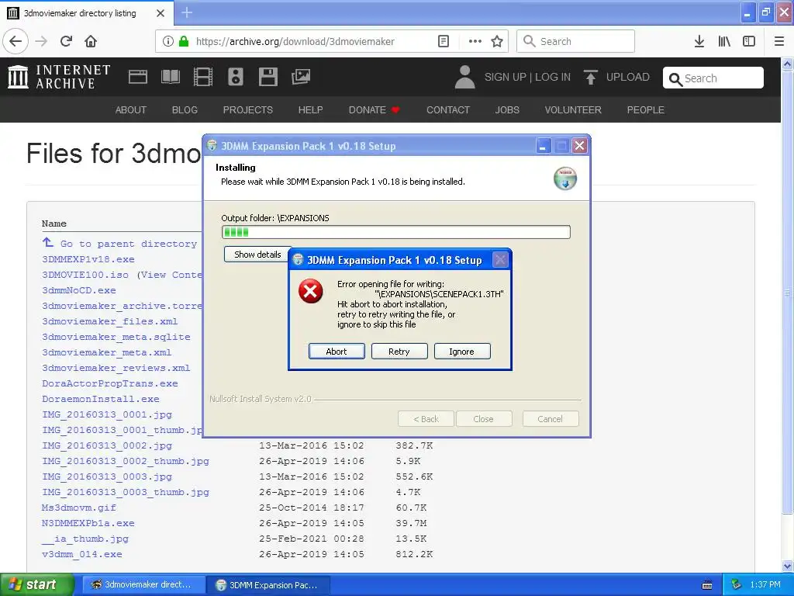This screenshot has height=596, width=794.
Task: Click the green padlock security icon
Action: pyautogui.click(x=184, y=41)
